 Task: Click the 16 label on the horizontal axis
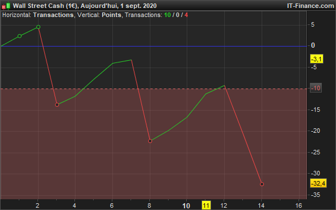[x=299, y=205]
